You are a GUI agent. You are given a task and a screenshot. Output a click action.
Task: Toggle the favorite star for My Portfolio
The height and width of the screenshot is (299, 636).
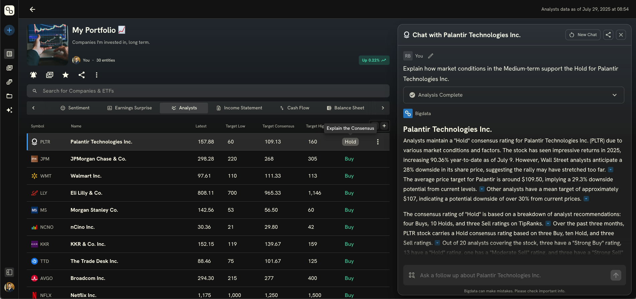66,75
